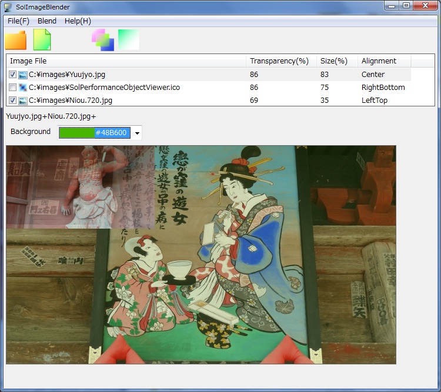441x392 pixels.
Task: Close the SolImageBlender window
Action: coord(425,6)
